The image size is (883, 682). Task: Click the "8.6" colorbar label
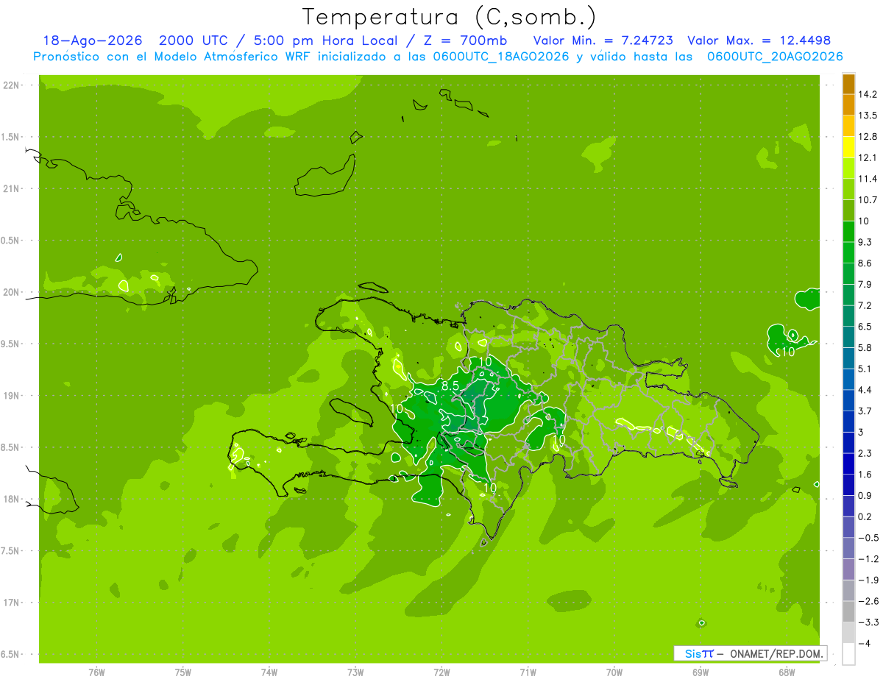tap(865, 263)
